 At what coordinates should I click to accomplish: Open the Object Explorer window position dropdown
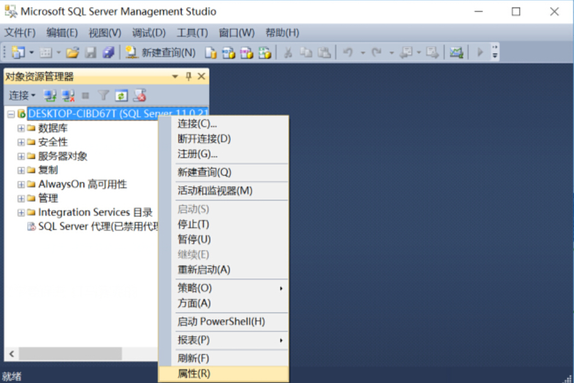[175, 76]
